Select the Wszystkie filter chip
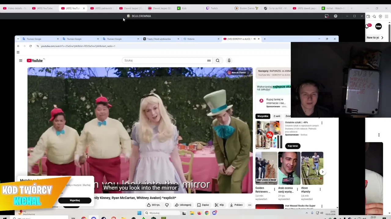 263,116
